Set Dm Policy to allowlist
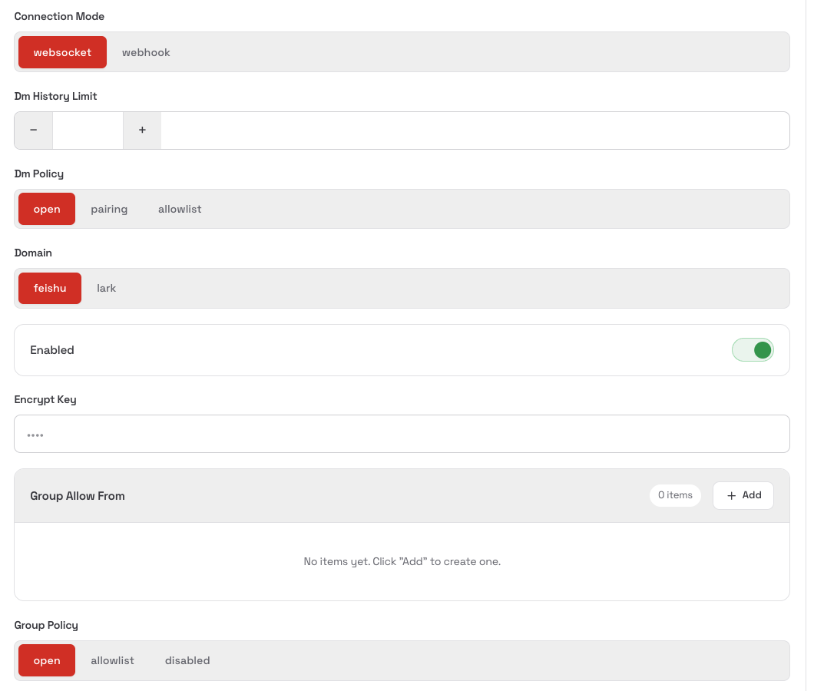The image size is (814, 691). tap(180, 210)
